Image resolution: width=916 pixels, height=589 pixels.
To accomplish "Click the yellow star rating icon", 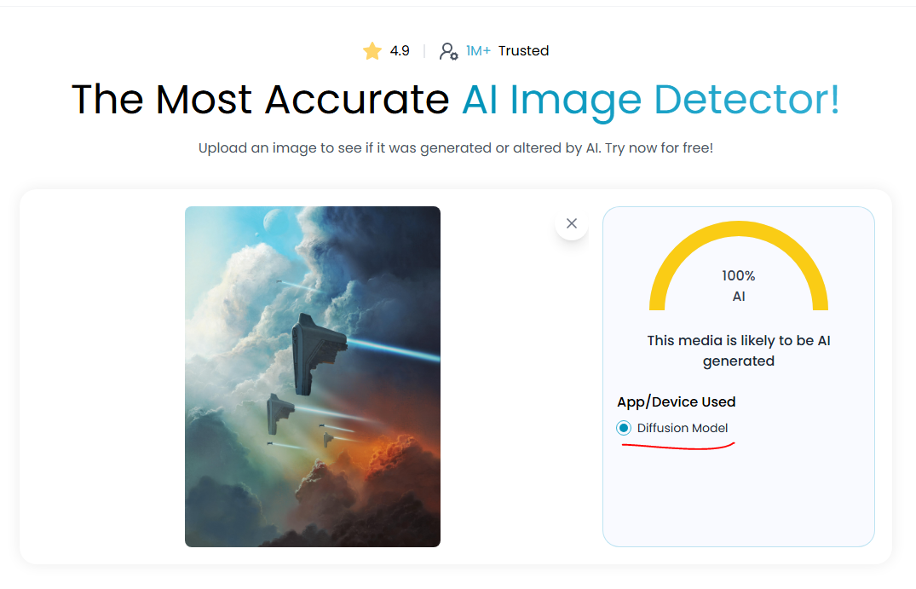I will point(372,51).
